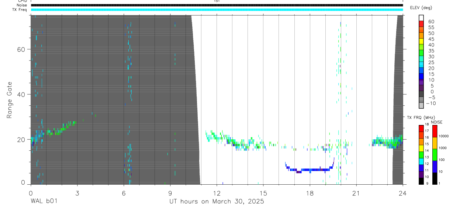This screenshot has width=453, height=209.
Task: Click the '11' label on TX FRQ legend
Action: [427, 170]
